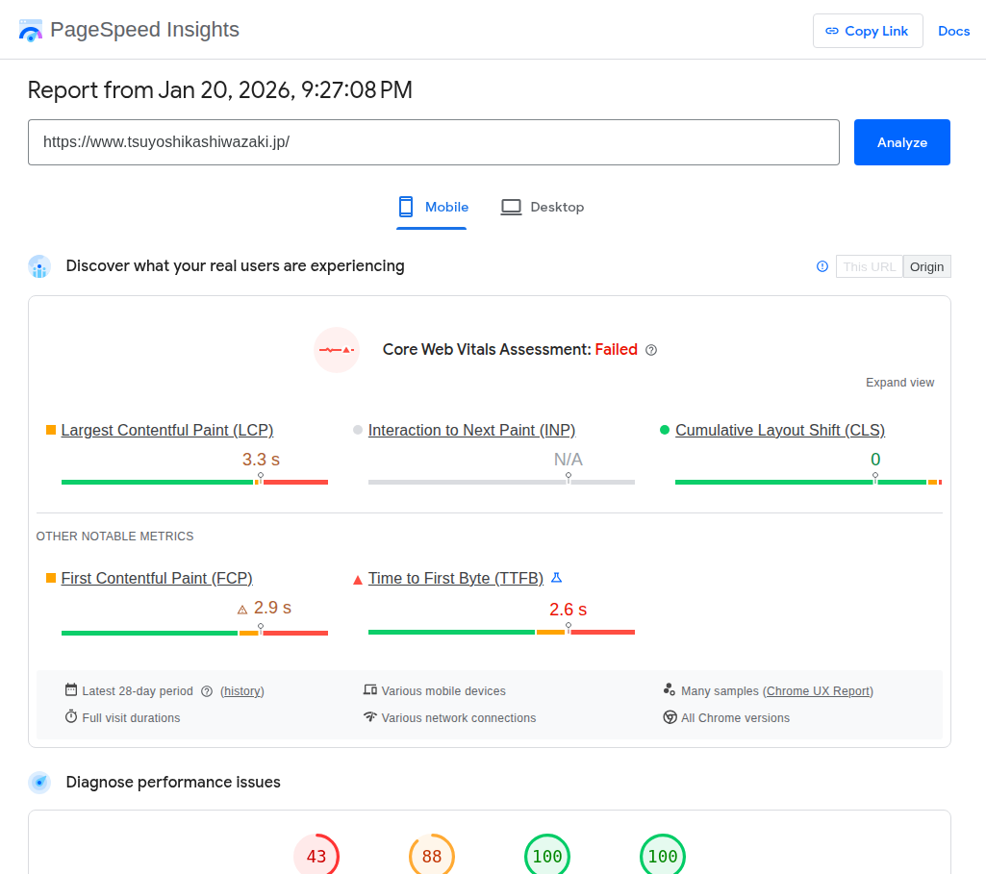The width and height of the screenshot is (986, 874).
Task: Open the Expand view for Core Web Vitals
Action: coord(899,382)
